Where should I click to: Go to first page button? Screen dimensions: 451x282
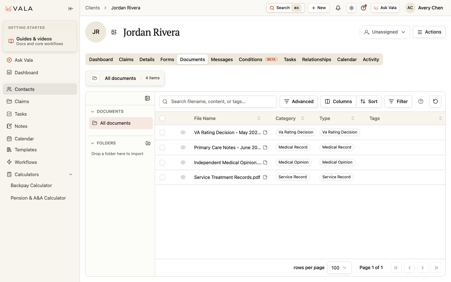[x=396, y=268]
